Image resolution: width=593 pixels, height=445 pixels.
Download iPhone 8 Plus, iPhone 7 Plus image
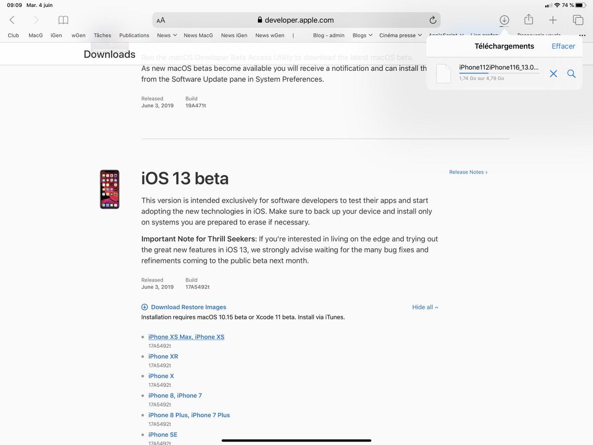[x=189, y=415]
